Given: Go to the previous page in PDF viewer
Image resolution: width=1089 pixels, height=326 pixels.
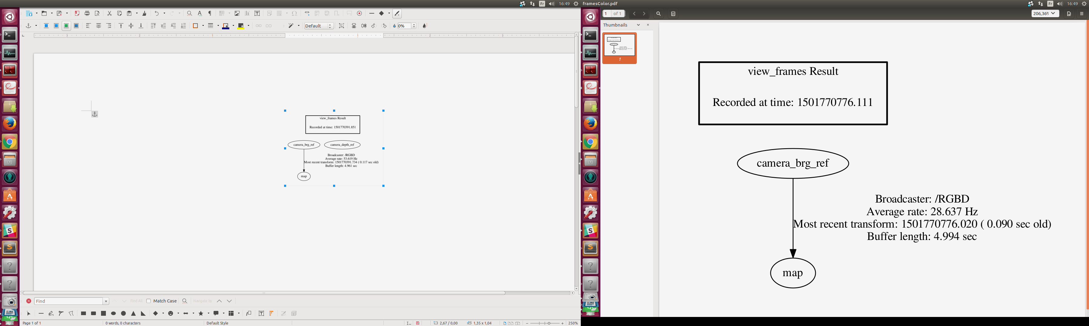Looking at the screenshot, I should click(x=634, y=14).
